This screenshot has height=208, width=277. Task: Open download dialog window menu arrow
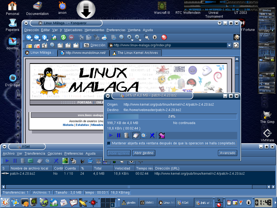pos(108,96)
